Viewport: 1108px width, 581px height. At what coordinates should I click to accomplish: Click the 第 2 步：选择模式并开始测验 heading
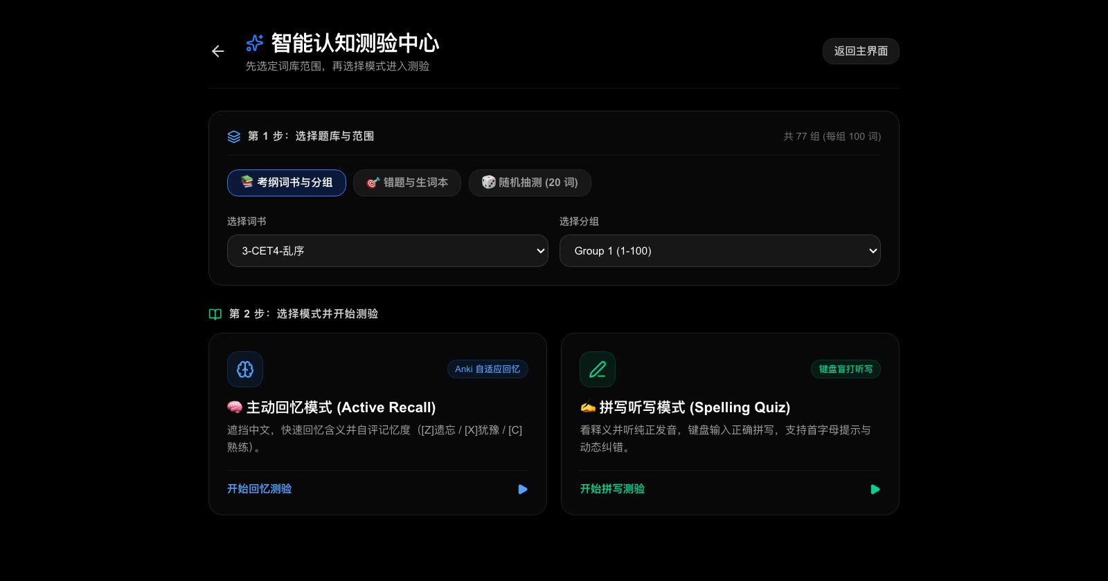click(304, 314)
